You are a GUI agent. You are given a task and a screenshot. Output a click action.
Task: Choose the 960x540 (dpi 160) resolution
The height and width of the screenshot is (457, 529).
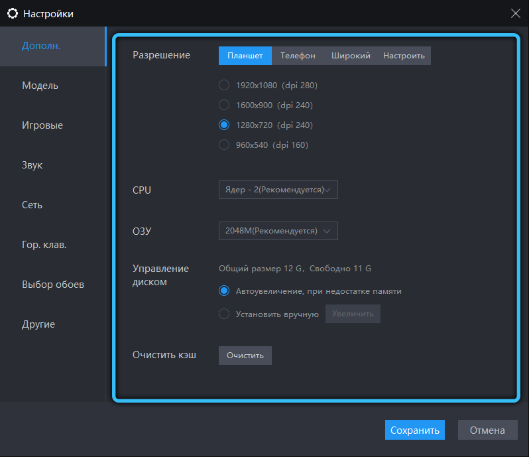coord(224,145)
